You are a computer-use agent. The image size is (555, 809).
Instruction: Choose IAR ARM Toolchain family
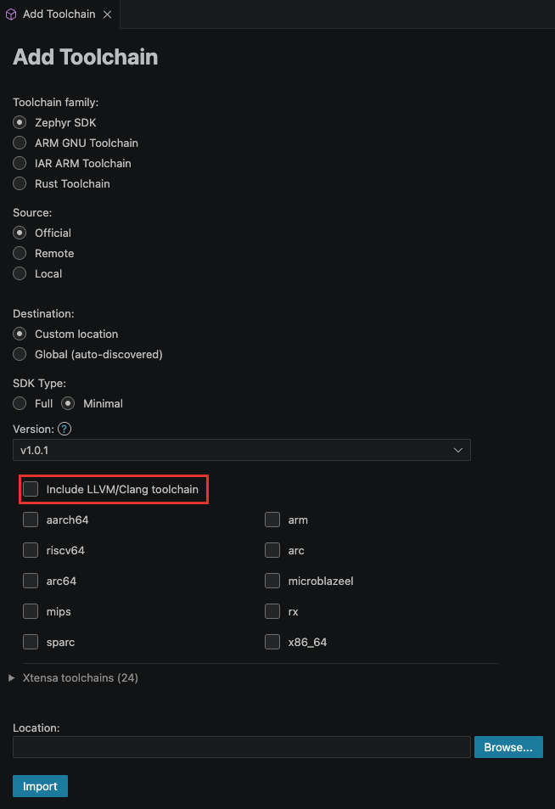(x=20, y=163)
